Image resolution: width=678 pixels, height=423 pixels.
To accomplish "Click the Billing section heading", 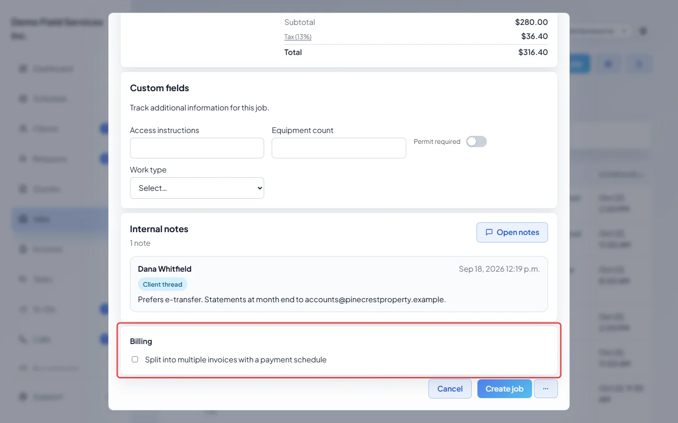I will [x=141, y=341].
